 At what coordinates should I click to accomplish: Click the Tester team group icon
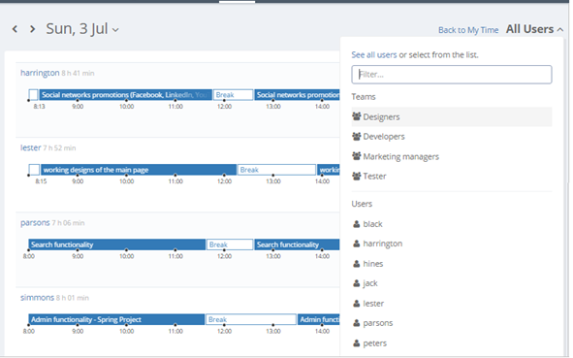[356, 176]
